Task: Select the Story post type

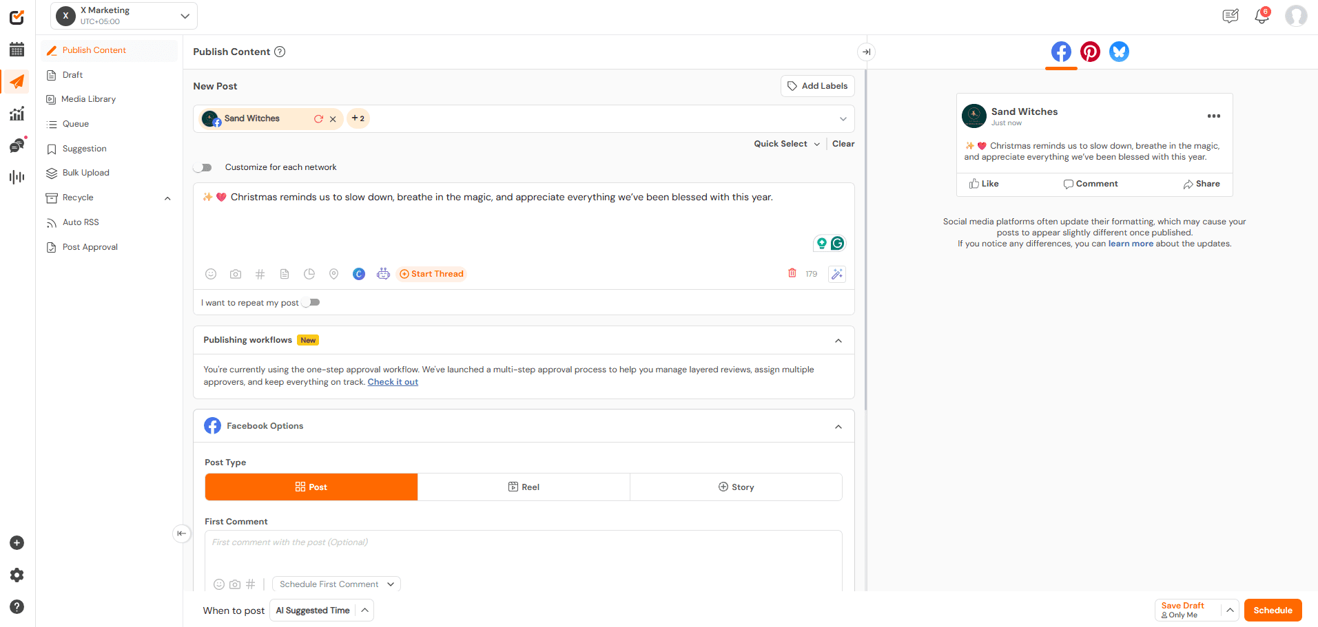Action: coord(735,487)
